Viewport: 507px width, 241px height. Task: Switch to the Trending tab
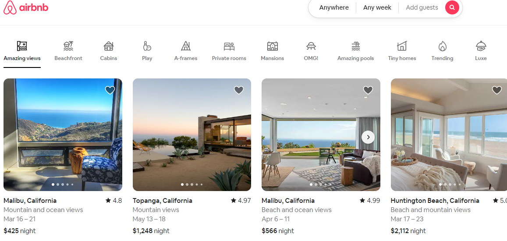442,51
